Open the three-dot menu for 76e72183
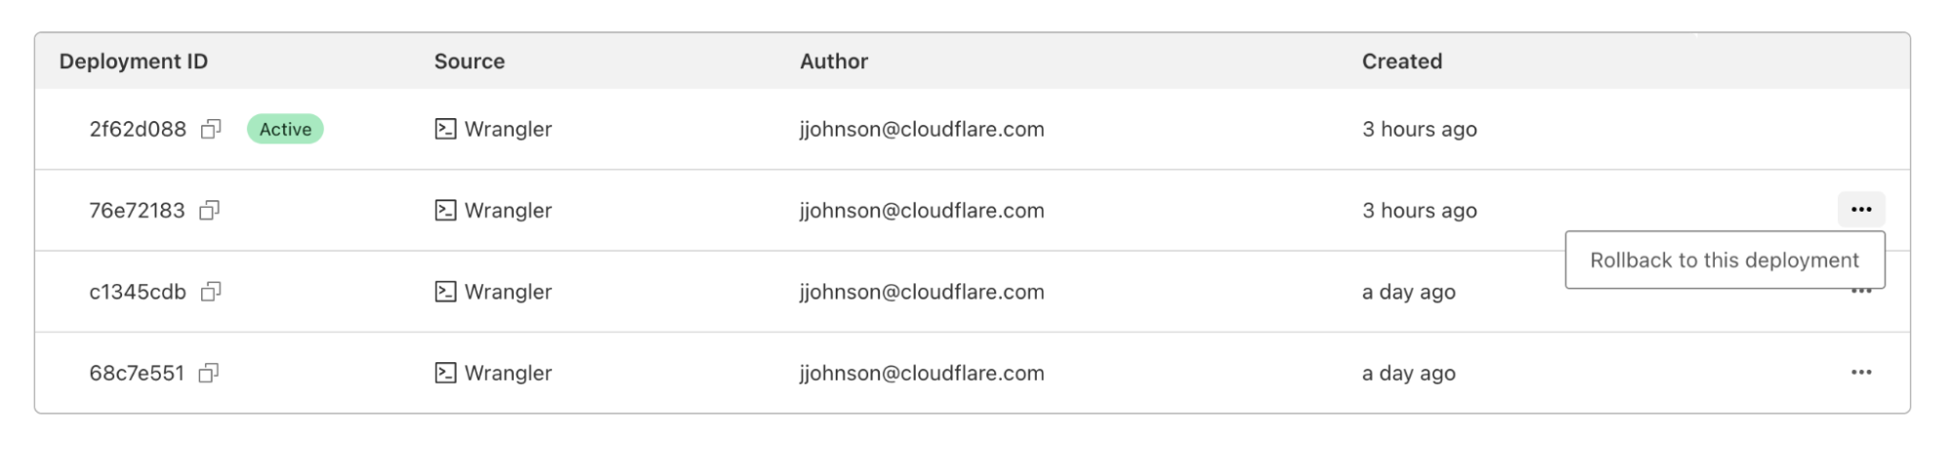The image size is (1952, 454). (1861, 209)
